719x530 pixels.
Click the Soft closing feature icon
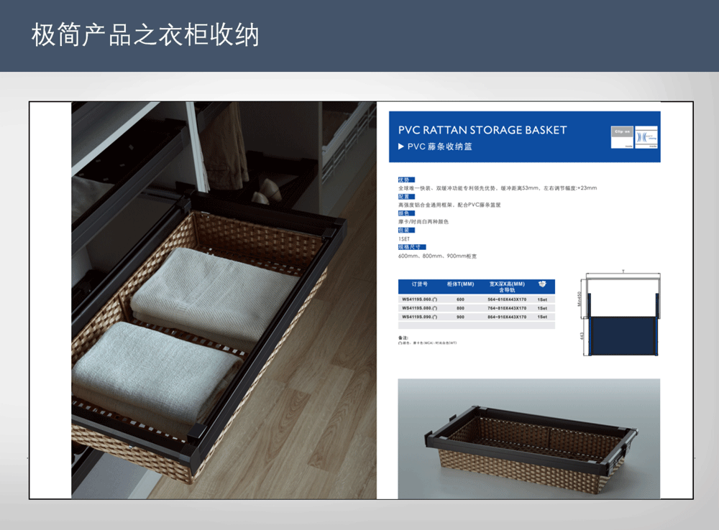pyautogui.click(x=646, y=136)
